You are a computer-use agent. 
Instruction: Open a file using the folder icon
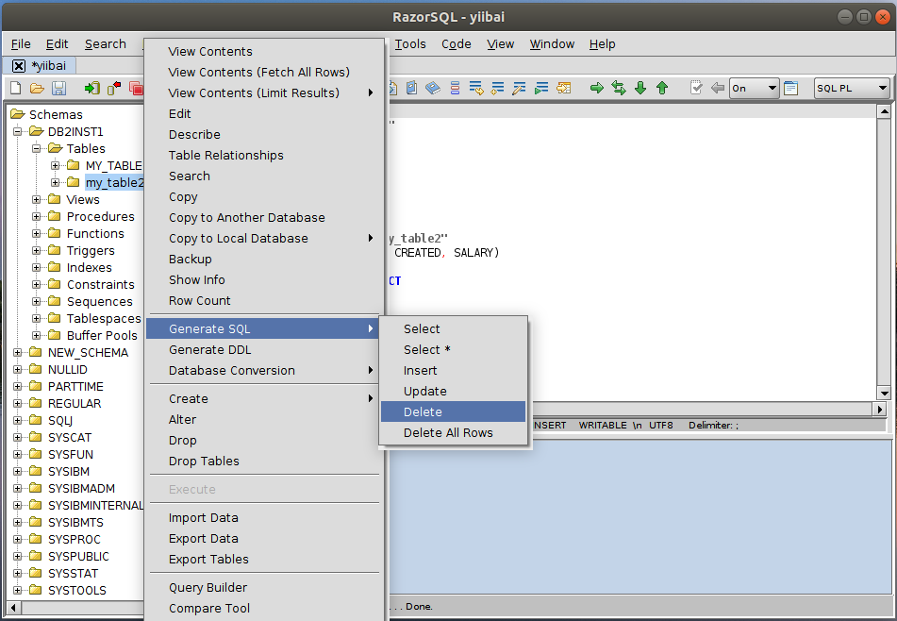37,88
